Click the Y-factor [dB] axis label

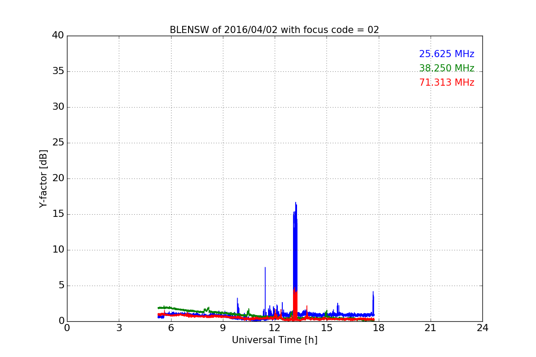[43, 178]
